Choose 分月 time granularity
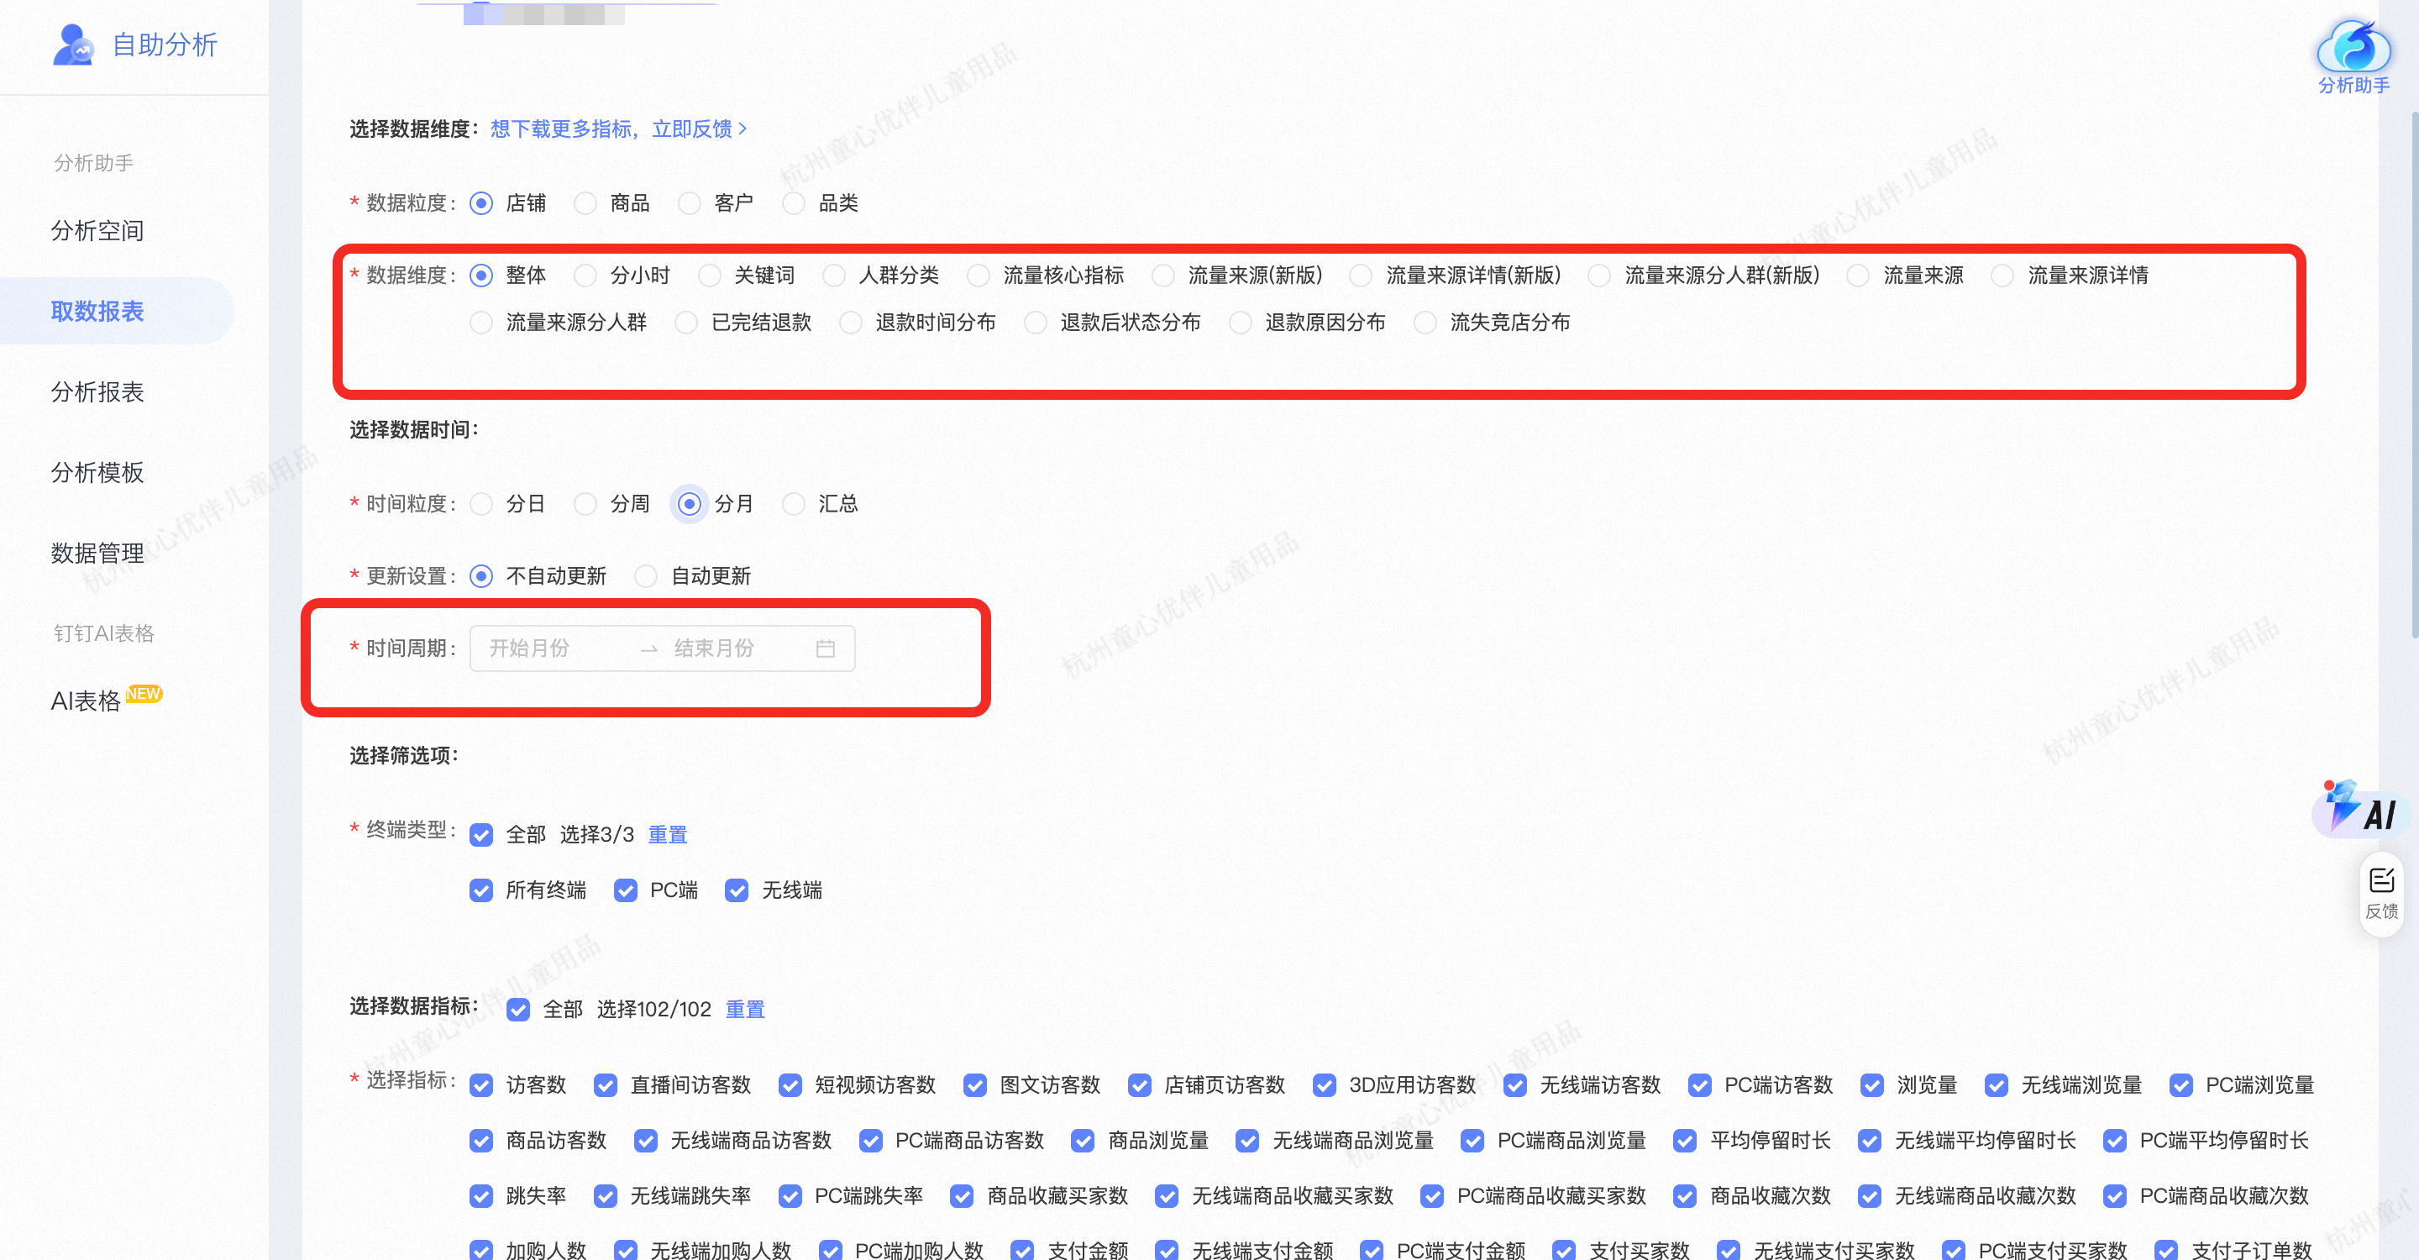The image size is (2419, 1260). (x=690, y=504)
